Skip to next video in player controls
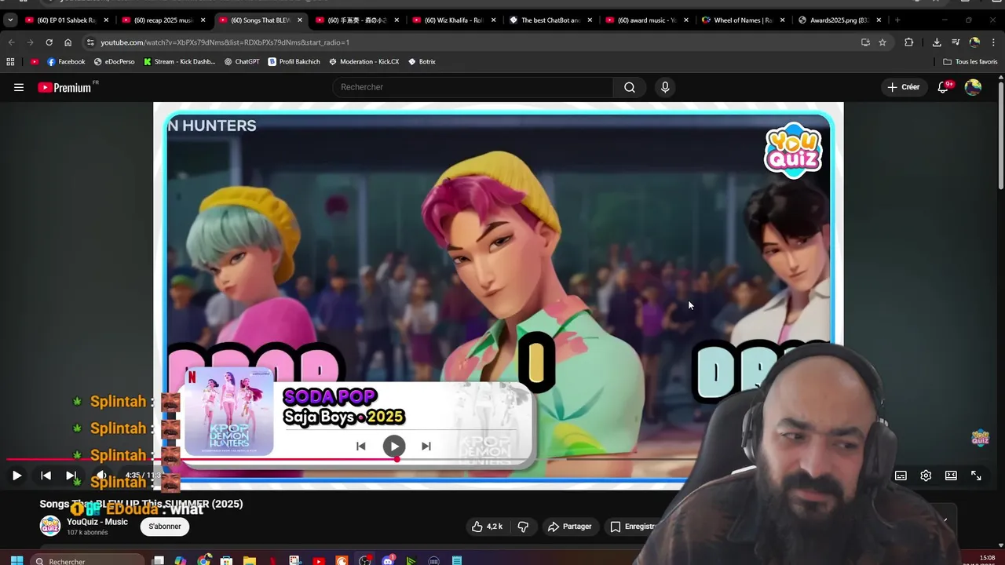Image resolution: width=1005 pixels, height=565 pixels. click(71, 476)
